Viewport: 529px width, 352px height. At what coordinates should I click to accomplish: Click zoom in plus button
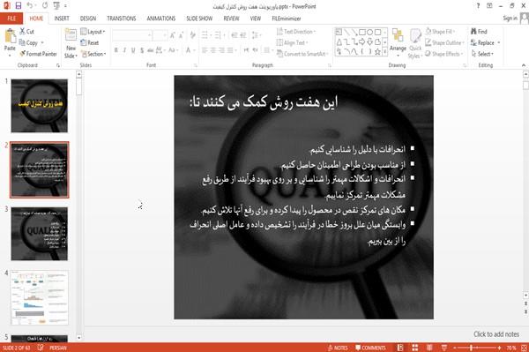(499, 348)
